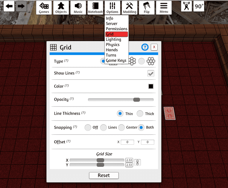Open the main Menu
The image size is (228, 188).
click(164, 8)
